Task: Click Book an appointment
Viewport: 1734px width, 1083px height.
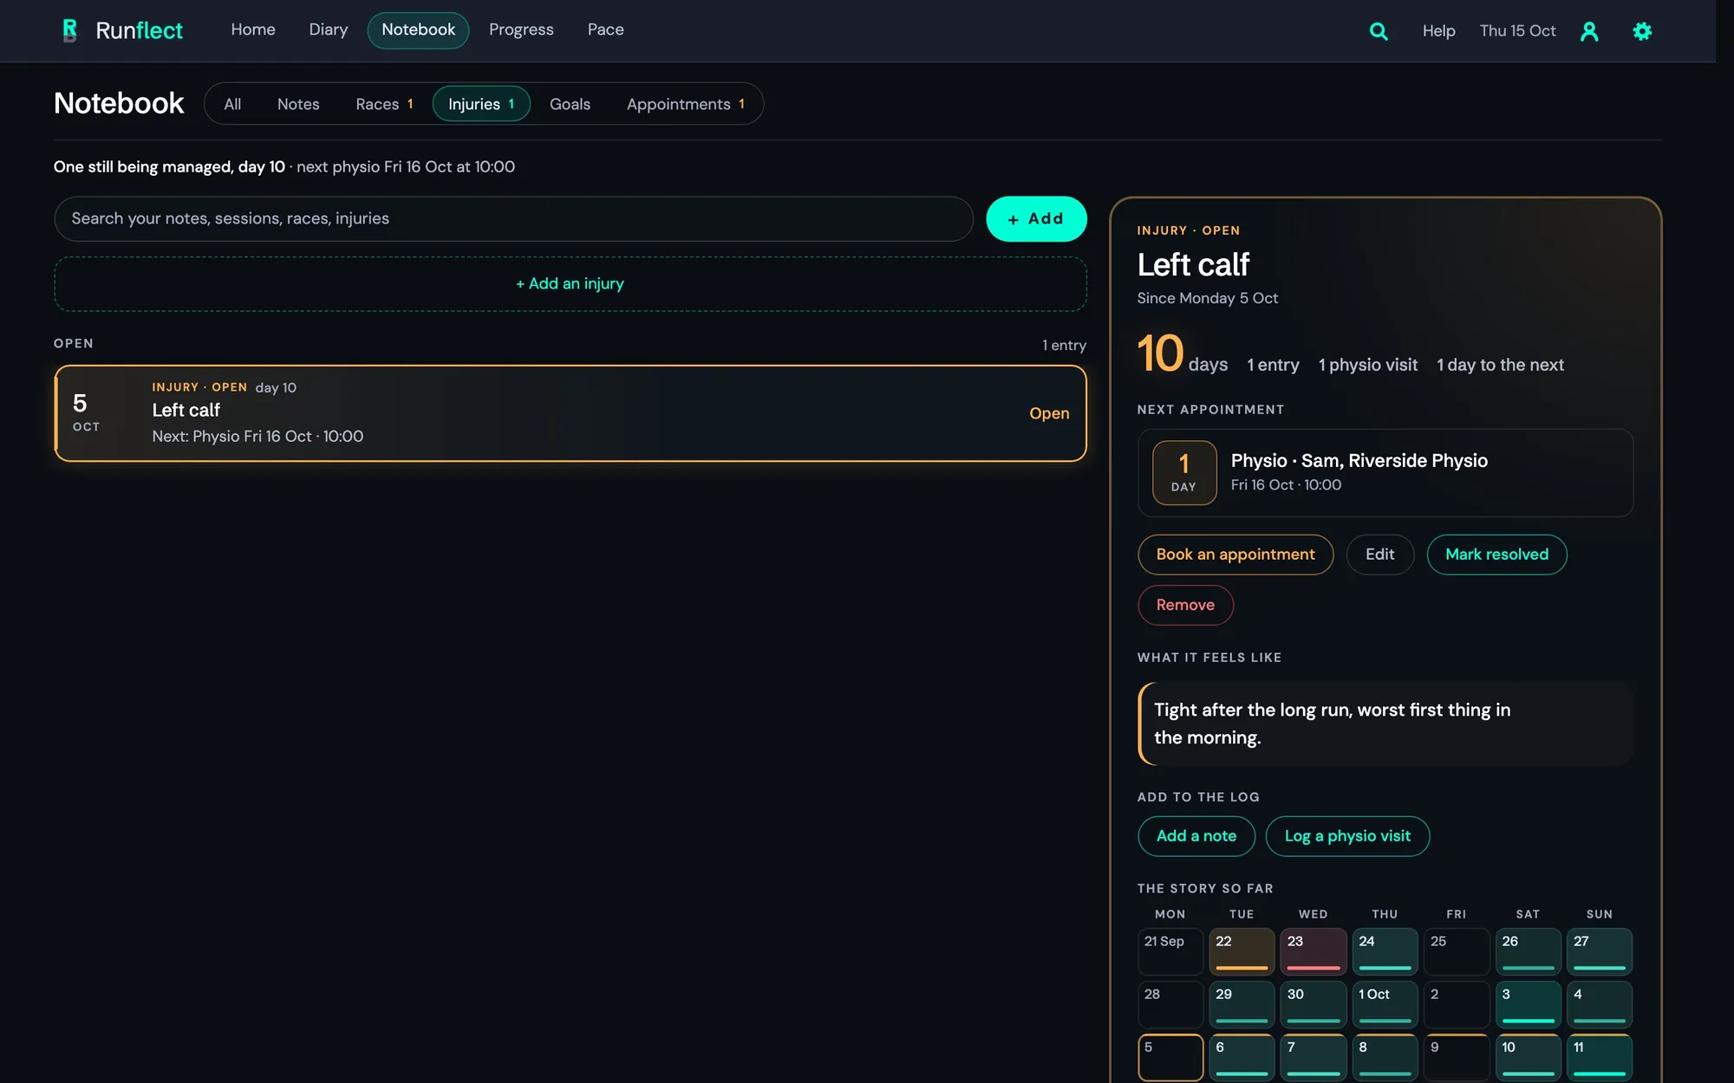Action: tap(1235, 554)
